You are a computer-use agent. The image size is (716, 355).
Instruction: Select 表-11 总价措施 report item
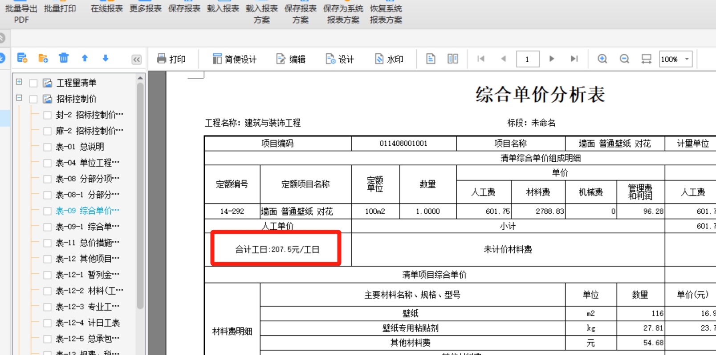coord(87,243)
